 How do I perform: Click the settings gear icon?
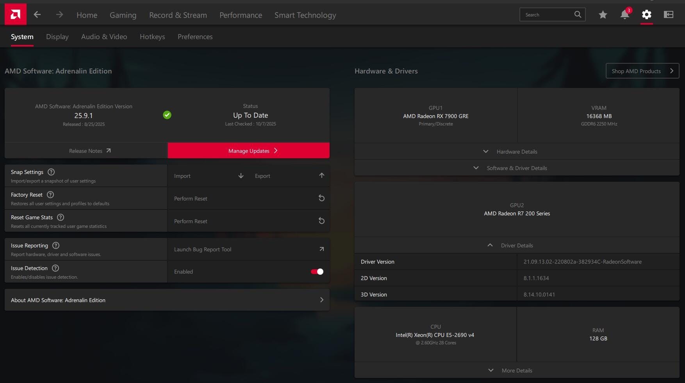(646, 15)
